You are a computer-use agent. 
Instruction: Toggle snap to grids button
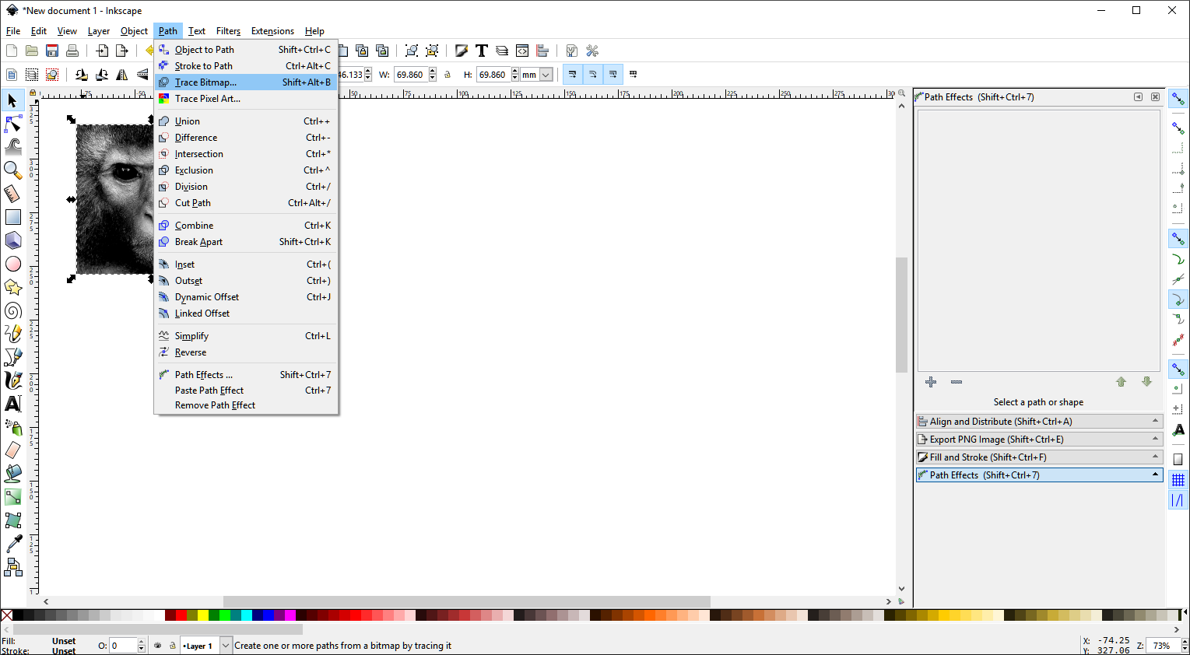tap(1178, 480)
